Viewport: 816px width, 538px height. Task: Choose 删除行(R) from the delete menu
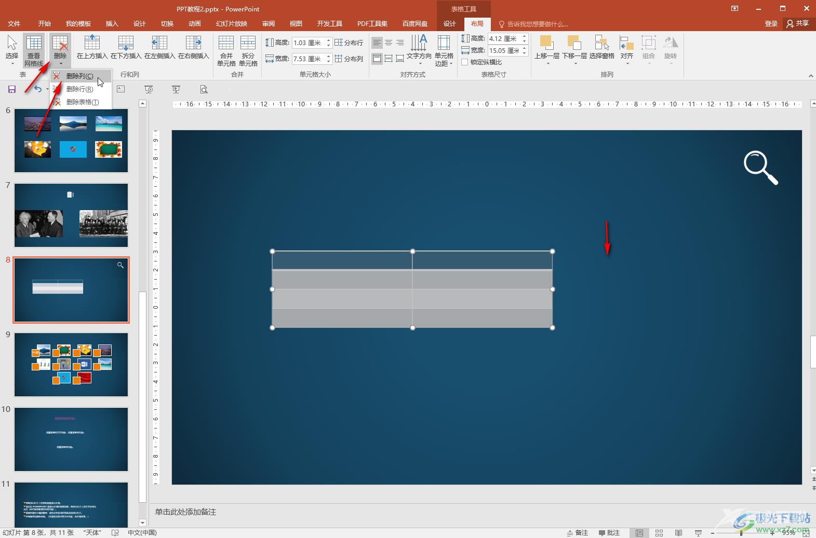point(80,89)
